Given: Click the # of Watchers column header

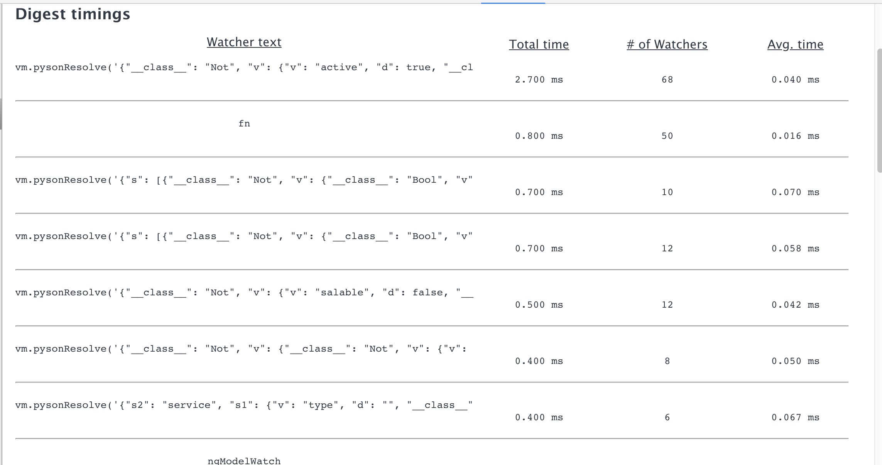Looking at the screenshot, I should 667,44.
